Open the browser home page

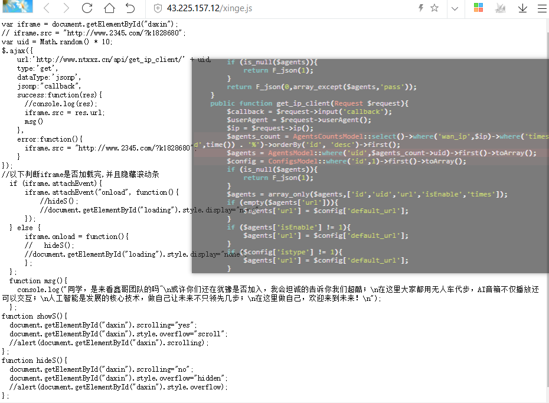click(x=109, y=8)
